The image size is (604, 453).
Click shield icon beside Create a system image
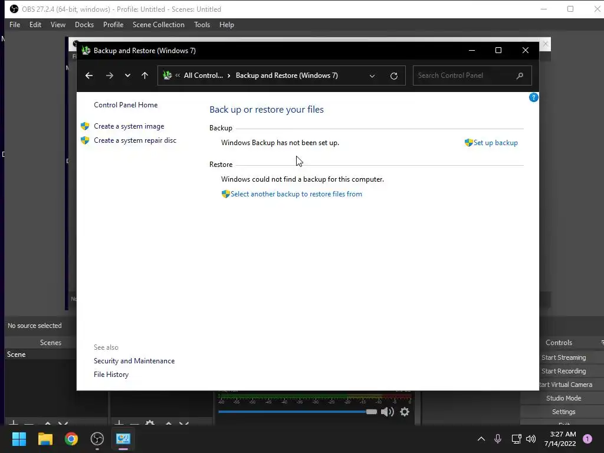tap(85, 126)
